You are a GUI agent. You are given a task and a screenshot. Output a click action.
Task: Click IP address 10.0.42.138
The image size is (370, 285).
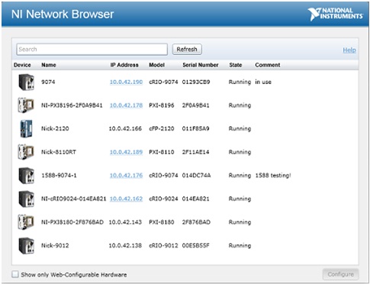(125, 245)
